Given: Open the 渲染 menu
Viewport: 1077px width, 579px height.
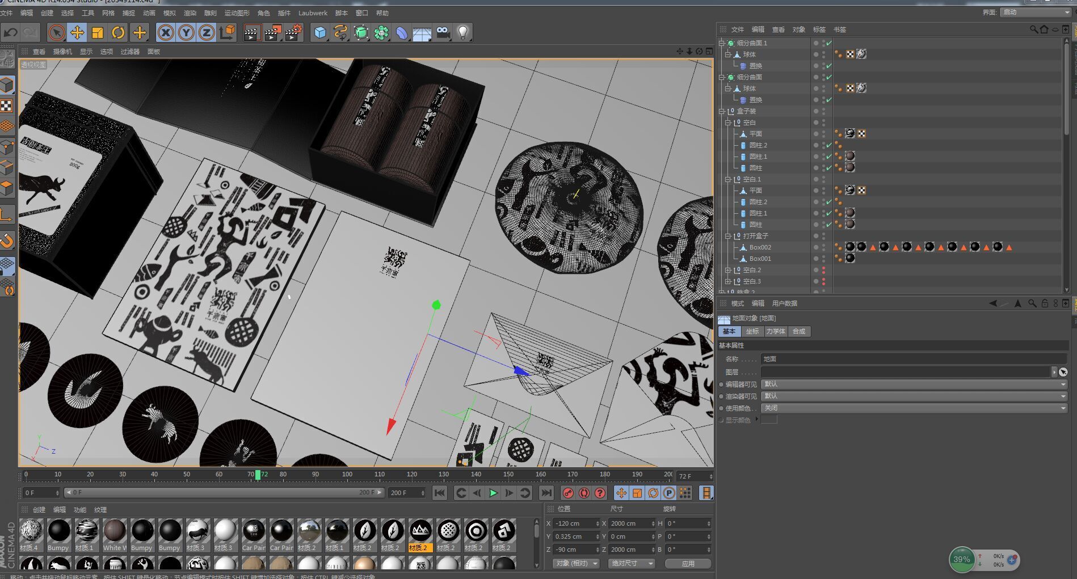Looking at the screenshot, I should [x=190, y=13].
